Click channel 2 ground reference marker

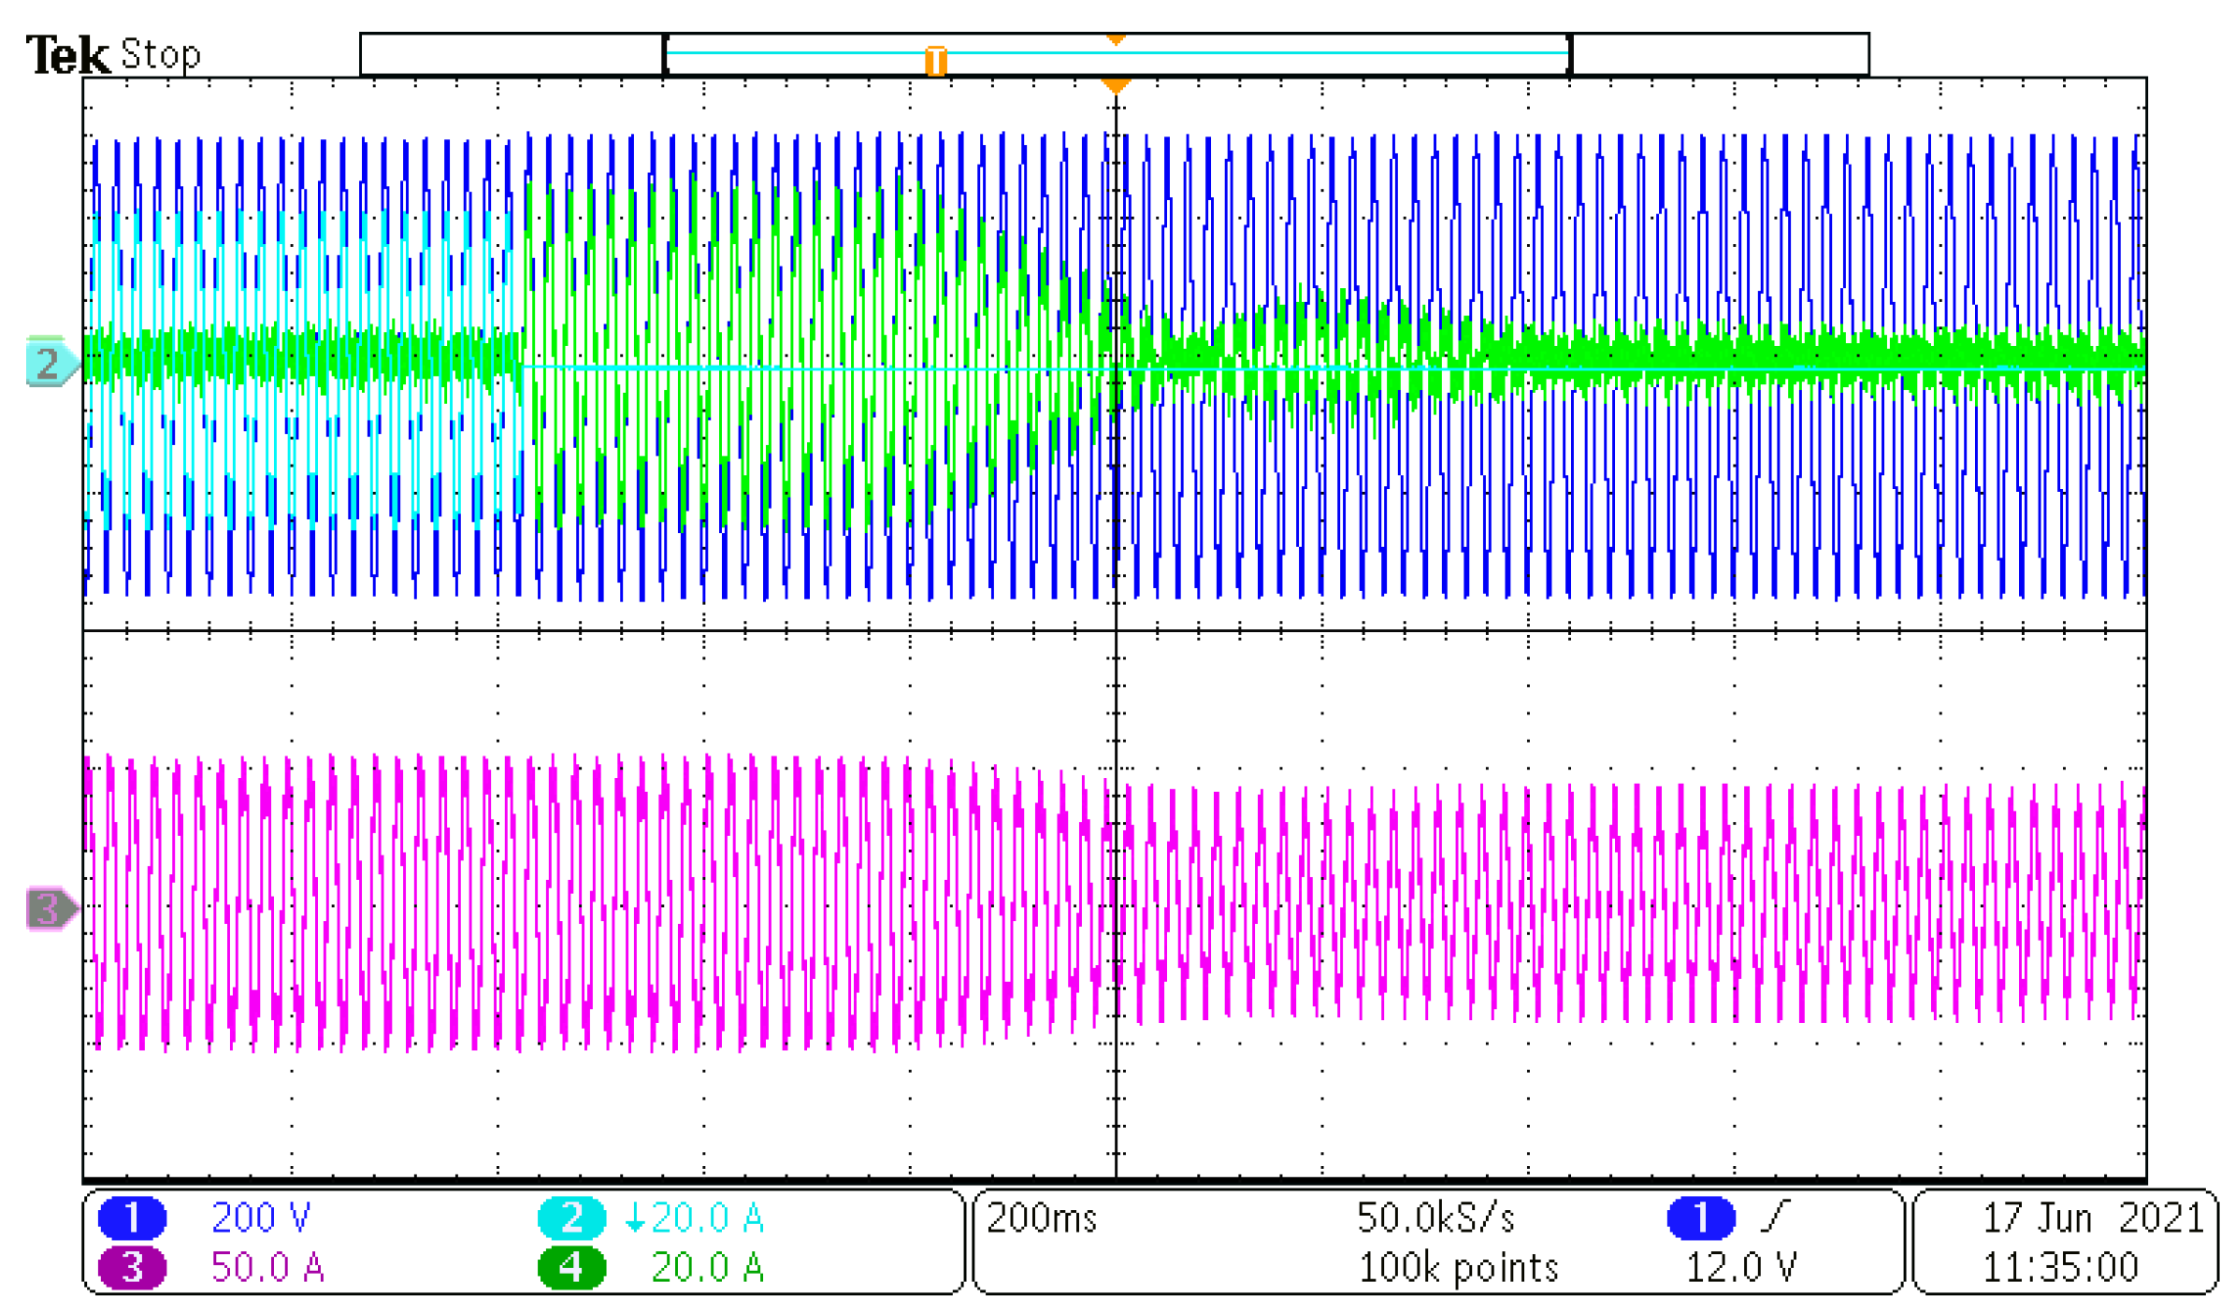tap(48, 363)
